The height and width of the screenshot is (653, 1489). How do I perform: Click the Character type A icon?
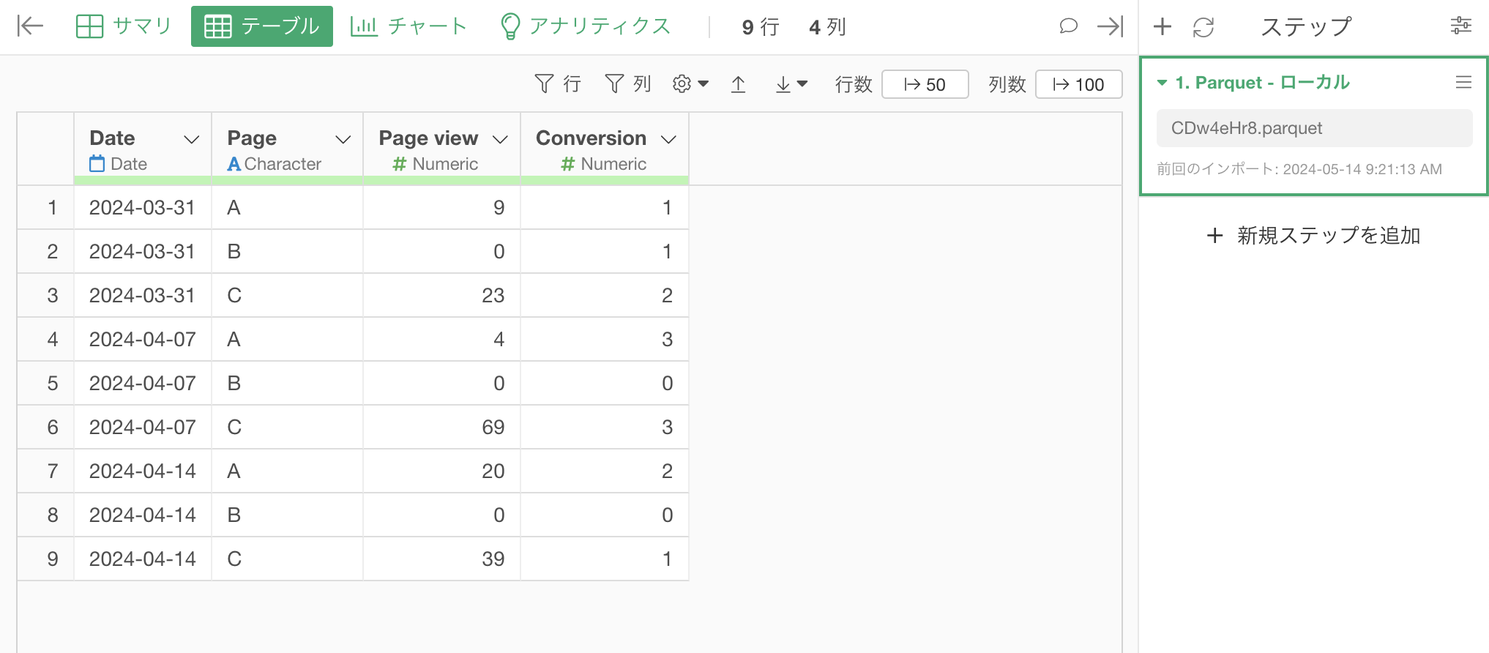click(x=234, y=164)
